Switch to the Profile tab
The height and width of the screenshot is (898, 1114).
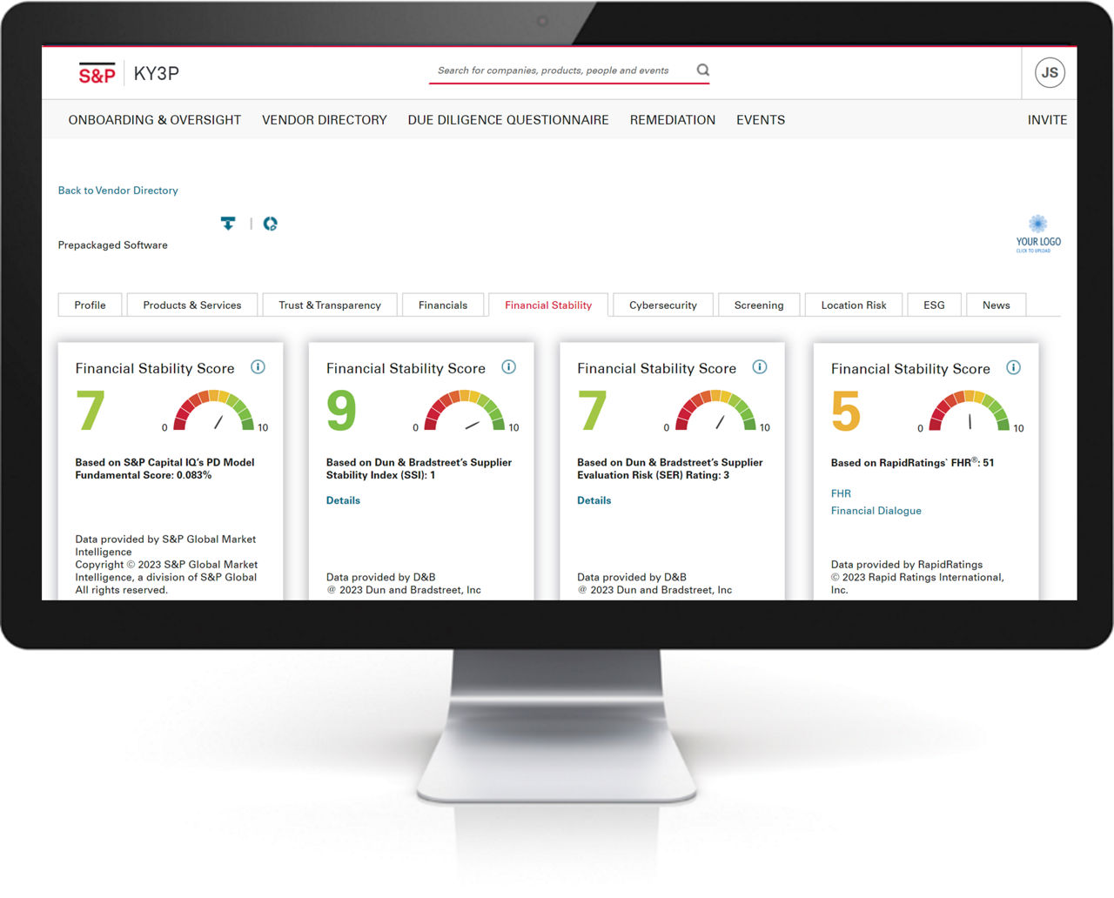(90, 305)
